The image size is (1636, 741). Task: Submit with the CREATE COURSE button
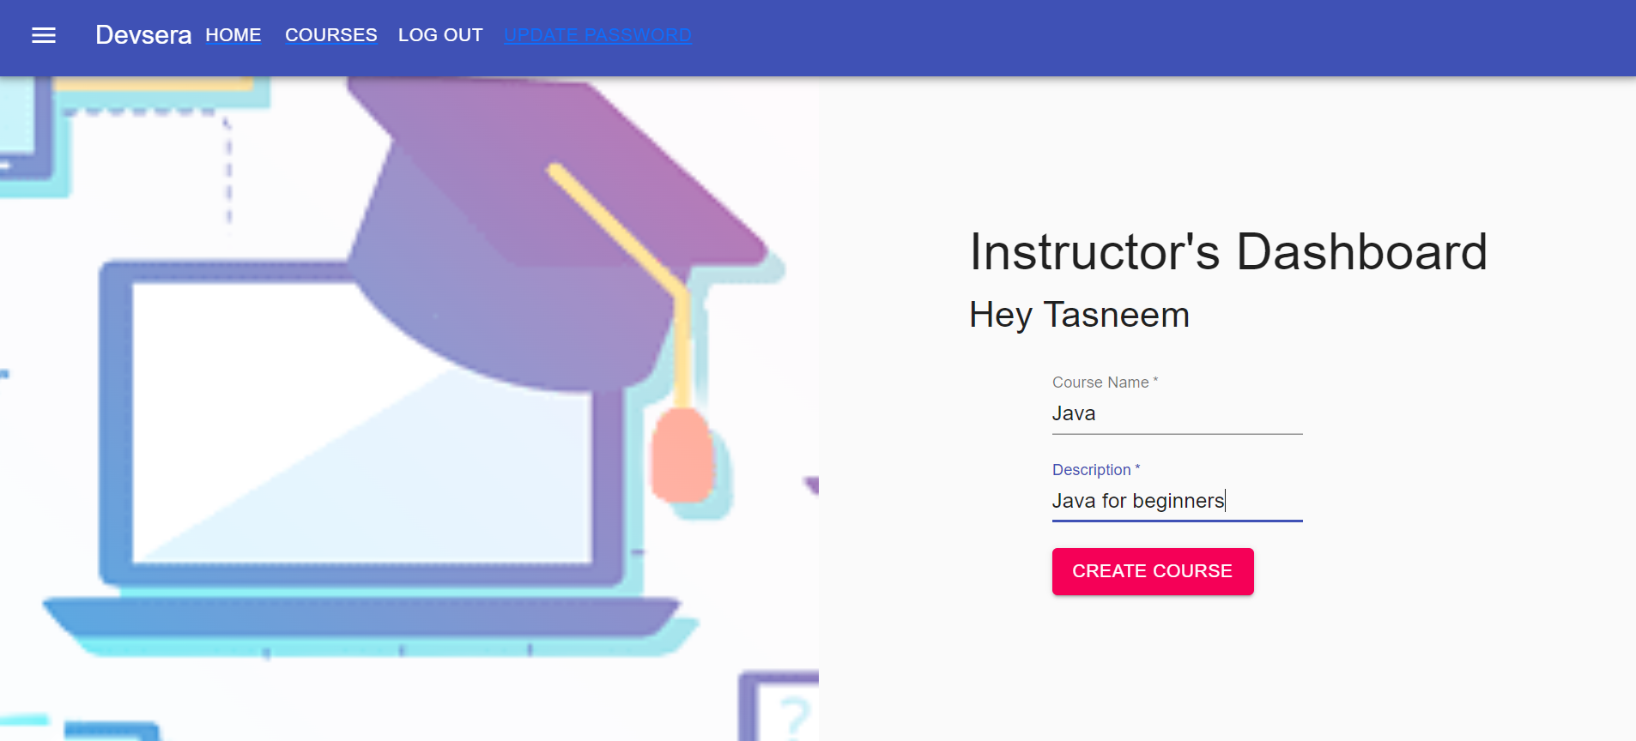tap(1153, 571)
